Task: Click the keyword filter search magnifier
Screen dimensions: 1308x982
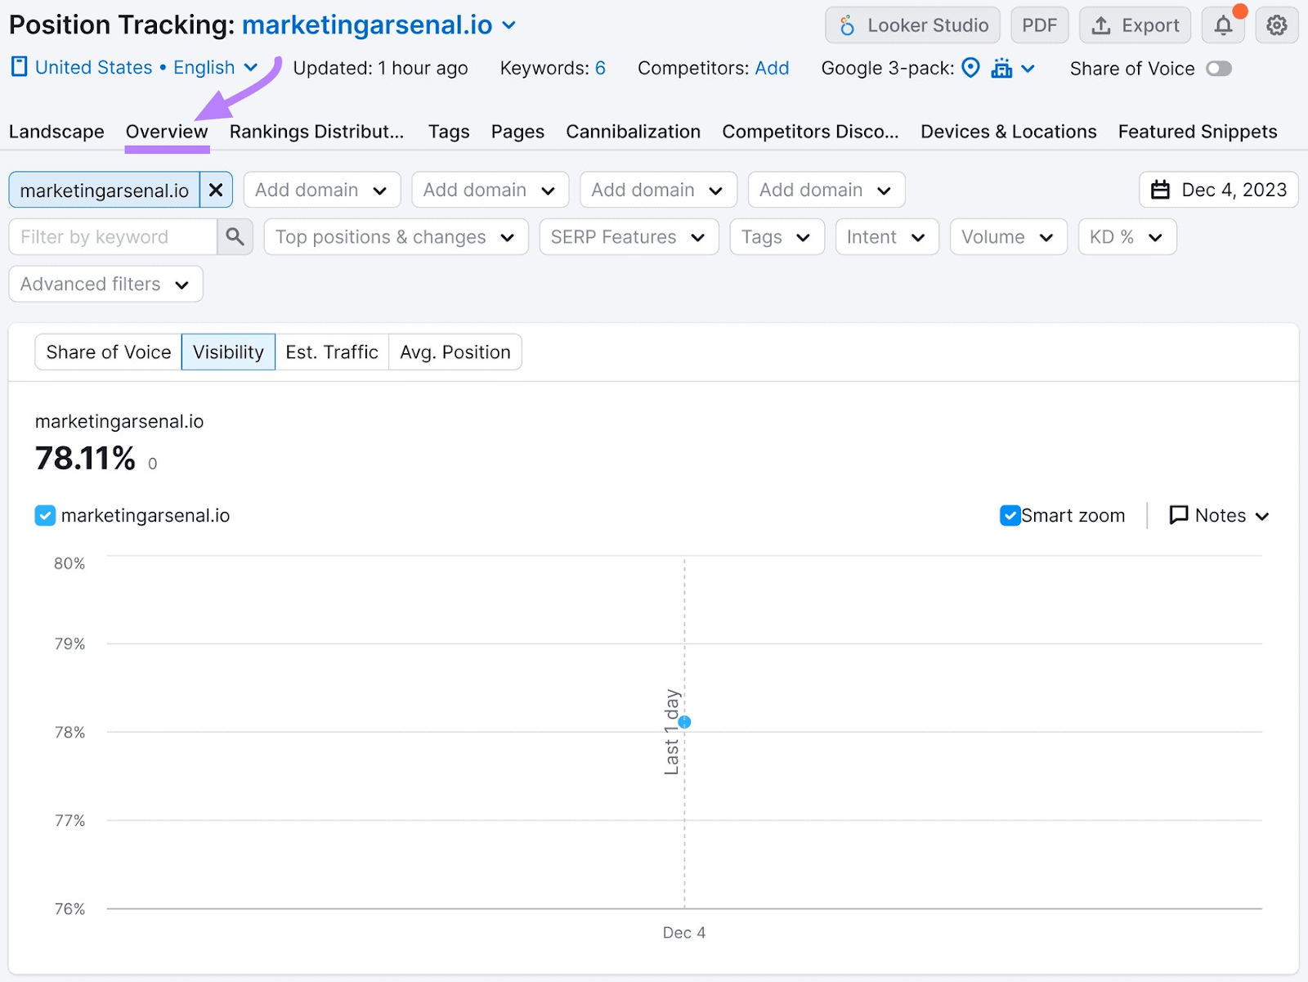Action: 235,236
